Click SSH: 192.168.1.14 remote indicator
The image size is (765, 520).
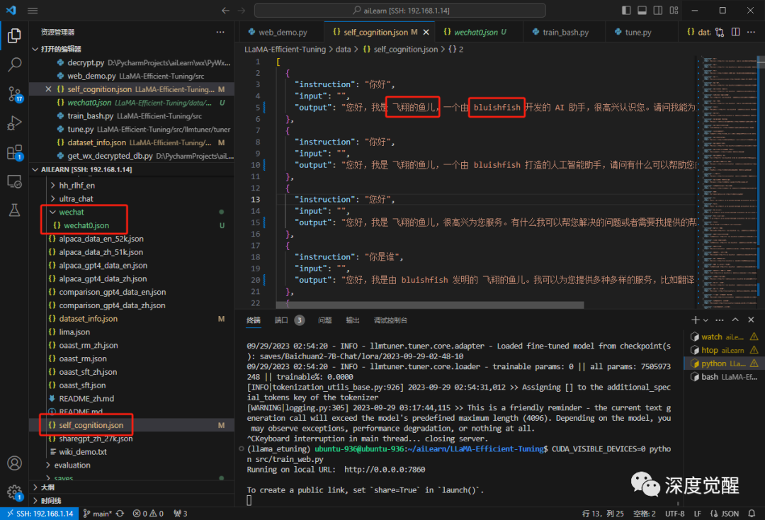[40, 514]
